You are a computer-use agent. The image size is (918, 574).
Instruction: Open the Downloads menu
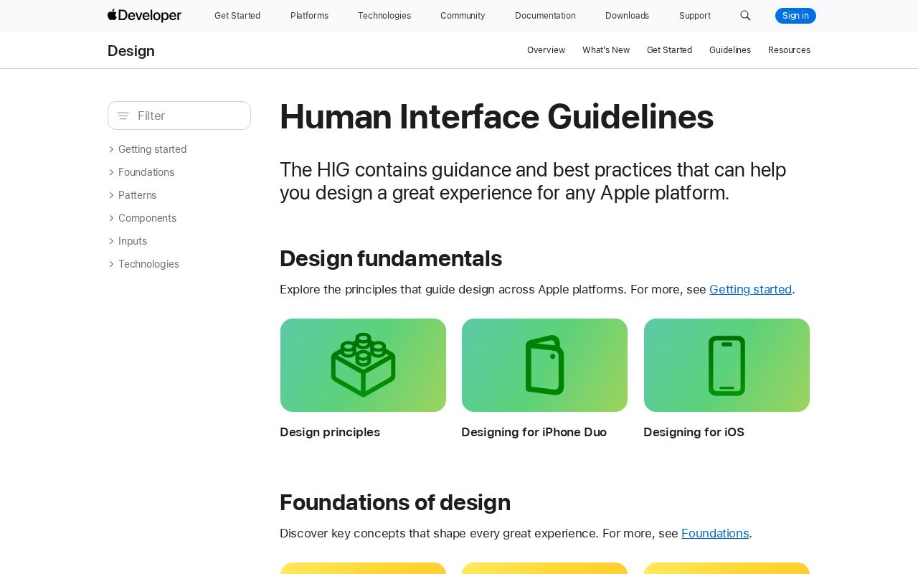point(627,16)
